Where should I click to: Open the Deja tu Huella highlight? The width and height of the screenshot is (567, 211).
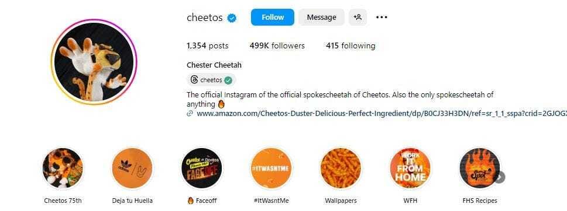point(132,168)
